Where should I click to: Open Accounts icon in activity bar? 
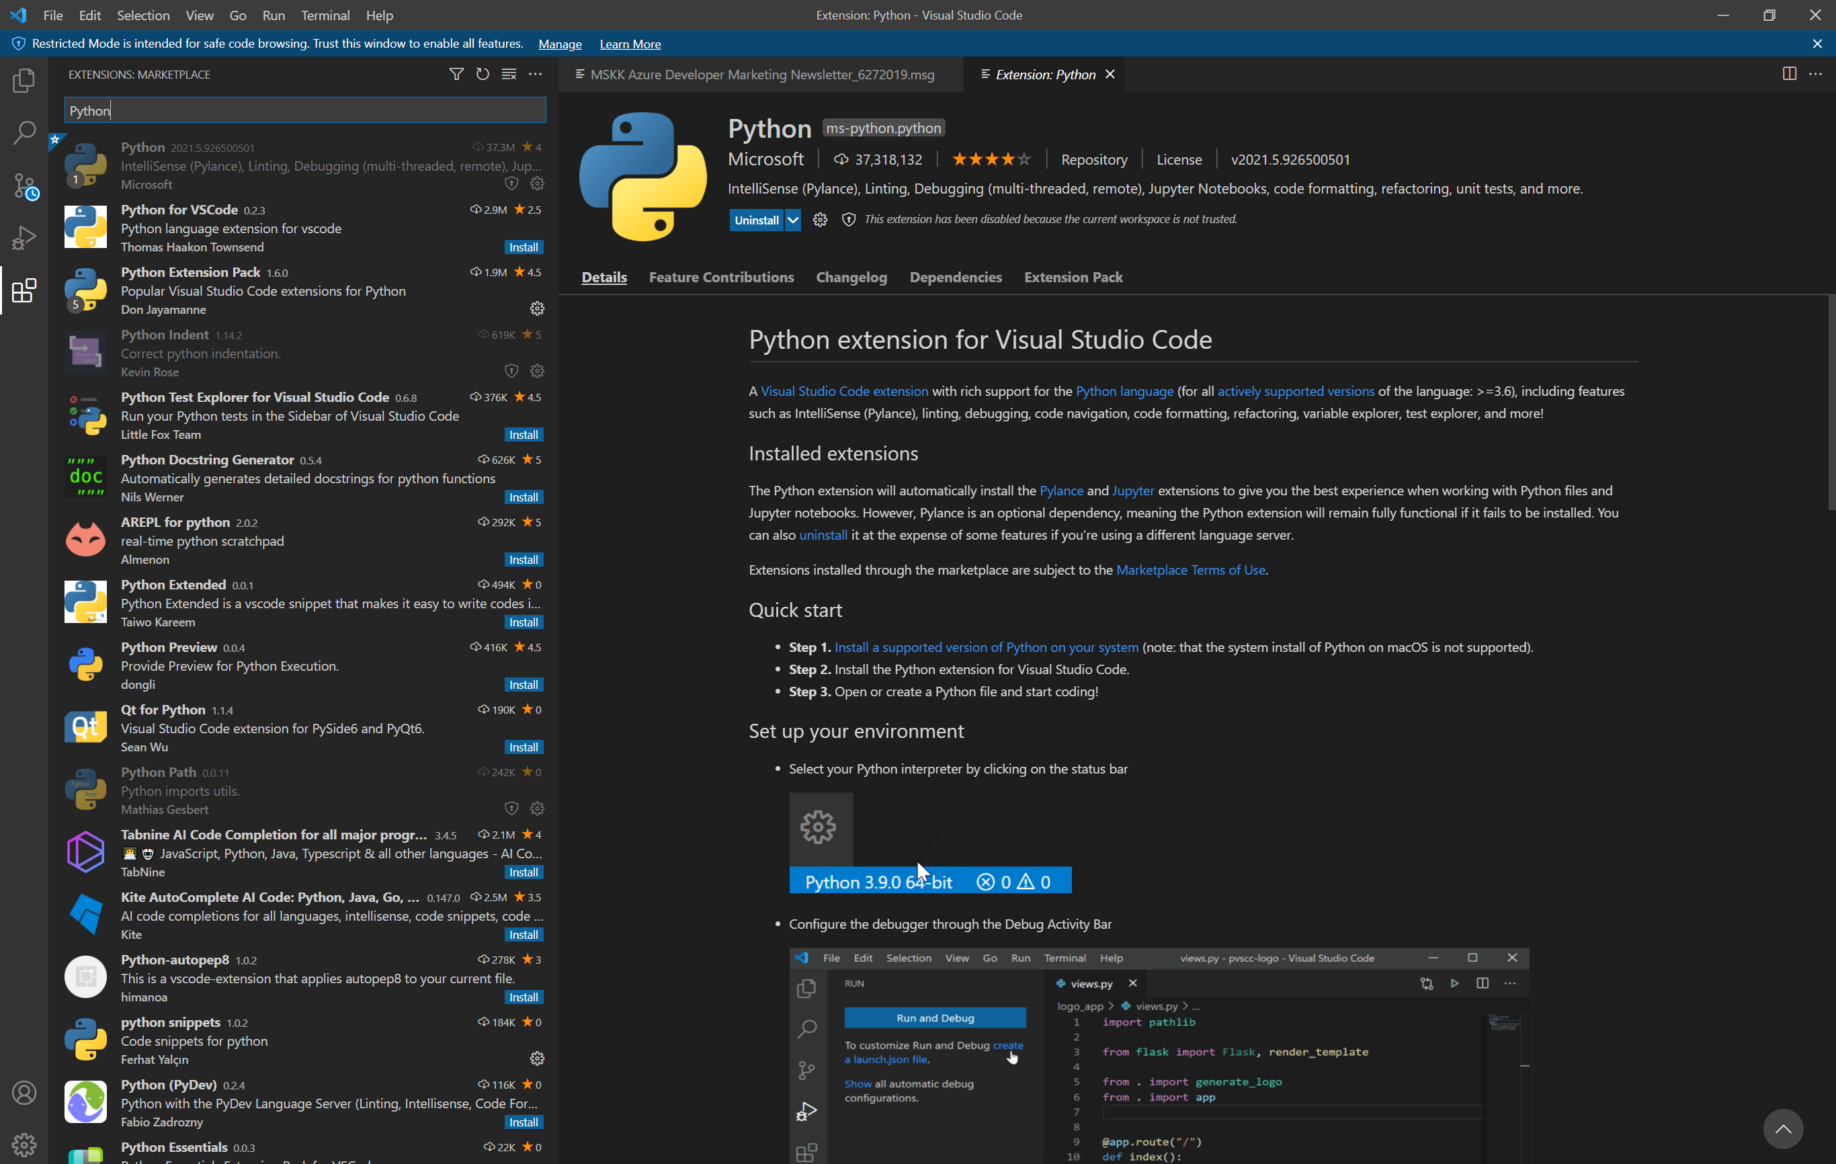(x=24, y=1092)
